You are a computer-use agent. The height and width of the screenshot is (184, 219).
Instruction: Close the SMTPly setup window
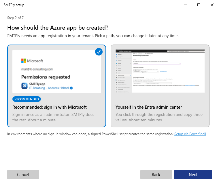pyautogui.click(x=212, y=5)
